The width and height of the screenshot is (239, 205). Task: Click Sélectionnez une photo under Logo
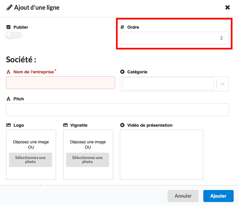[x=31, y=160]
